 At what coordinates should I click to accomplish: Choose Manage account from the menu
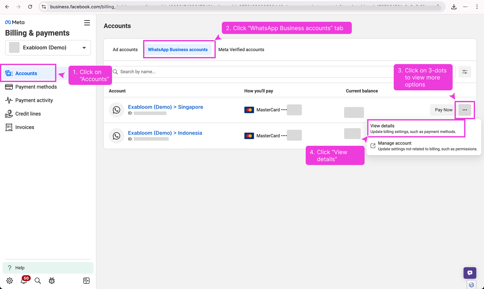coord(424,146)
